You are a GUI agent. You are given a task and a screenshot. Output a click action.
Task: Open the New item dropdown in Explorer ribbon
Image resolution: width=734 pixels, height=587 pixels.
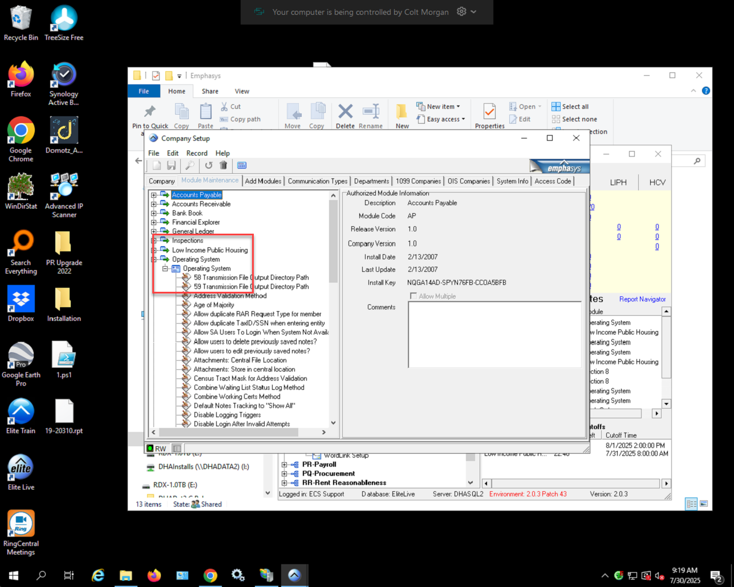[438, 107]
